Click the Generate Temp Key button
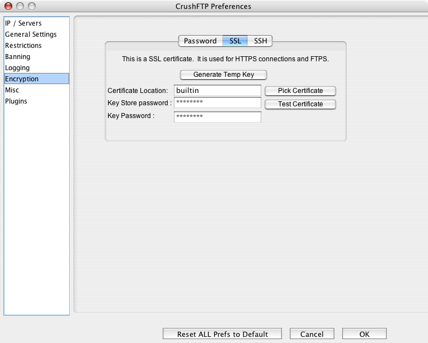 223,75
